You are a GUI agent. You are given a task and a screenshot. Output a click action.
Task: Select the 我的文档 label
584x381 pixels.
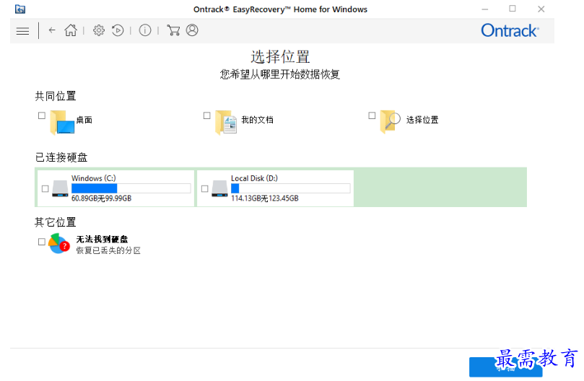click(257, 120)
